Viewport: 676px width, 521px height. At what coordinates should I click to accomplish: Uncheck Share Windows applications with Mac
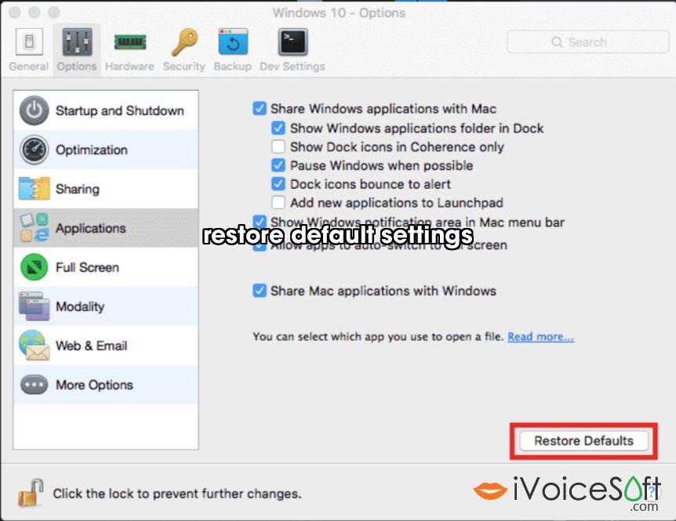coord(260,108)
